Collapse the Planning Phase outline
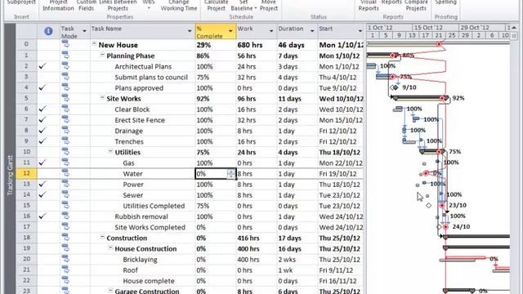 102,55
